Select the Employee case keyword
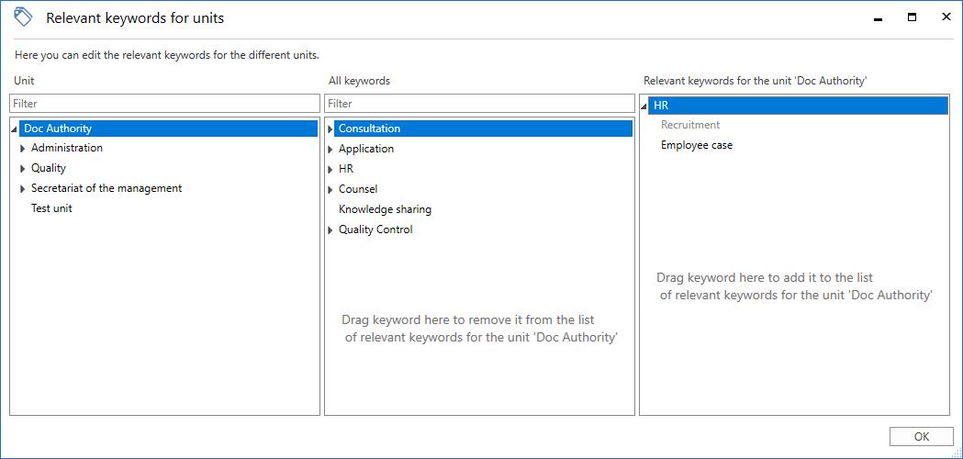This screenshot has width=963, height=459. [697, 145]
